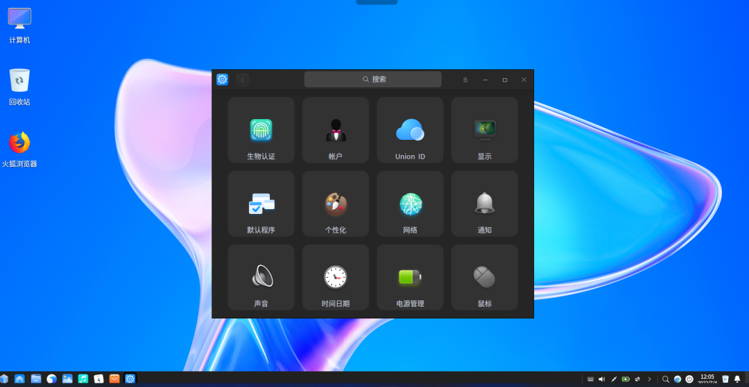Open the file manager from taskbar

(36, 379)
